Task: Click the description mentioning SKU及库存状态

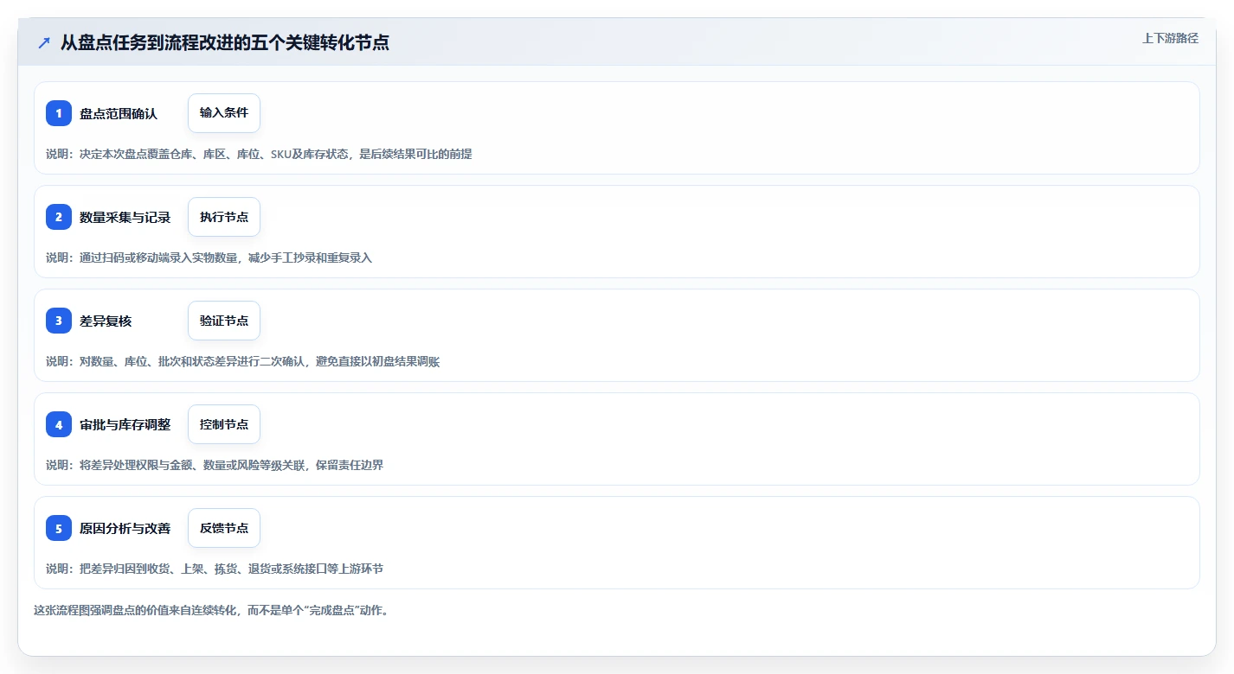Action: point(259,154)
